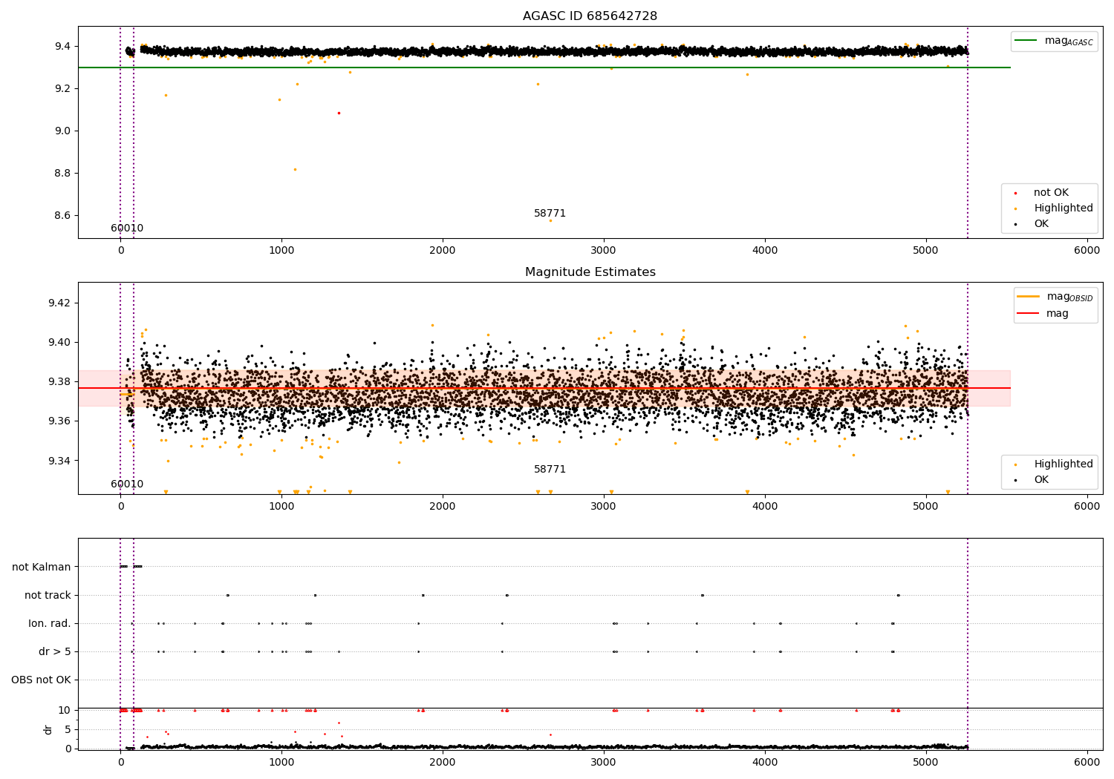Viewport: 1114px width, 779px height.
Task: Click the single red "not OK" data point in top plot
Action: pos(339,113)
